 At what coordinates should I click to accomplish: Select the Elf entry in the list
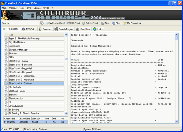click(34, 102)
